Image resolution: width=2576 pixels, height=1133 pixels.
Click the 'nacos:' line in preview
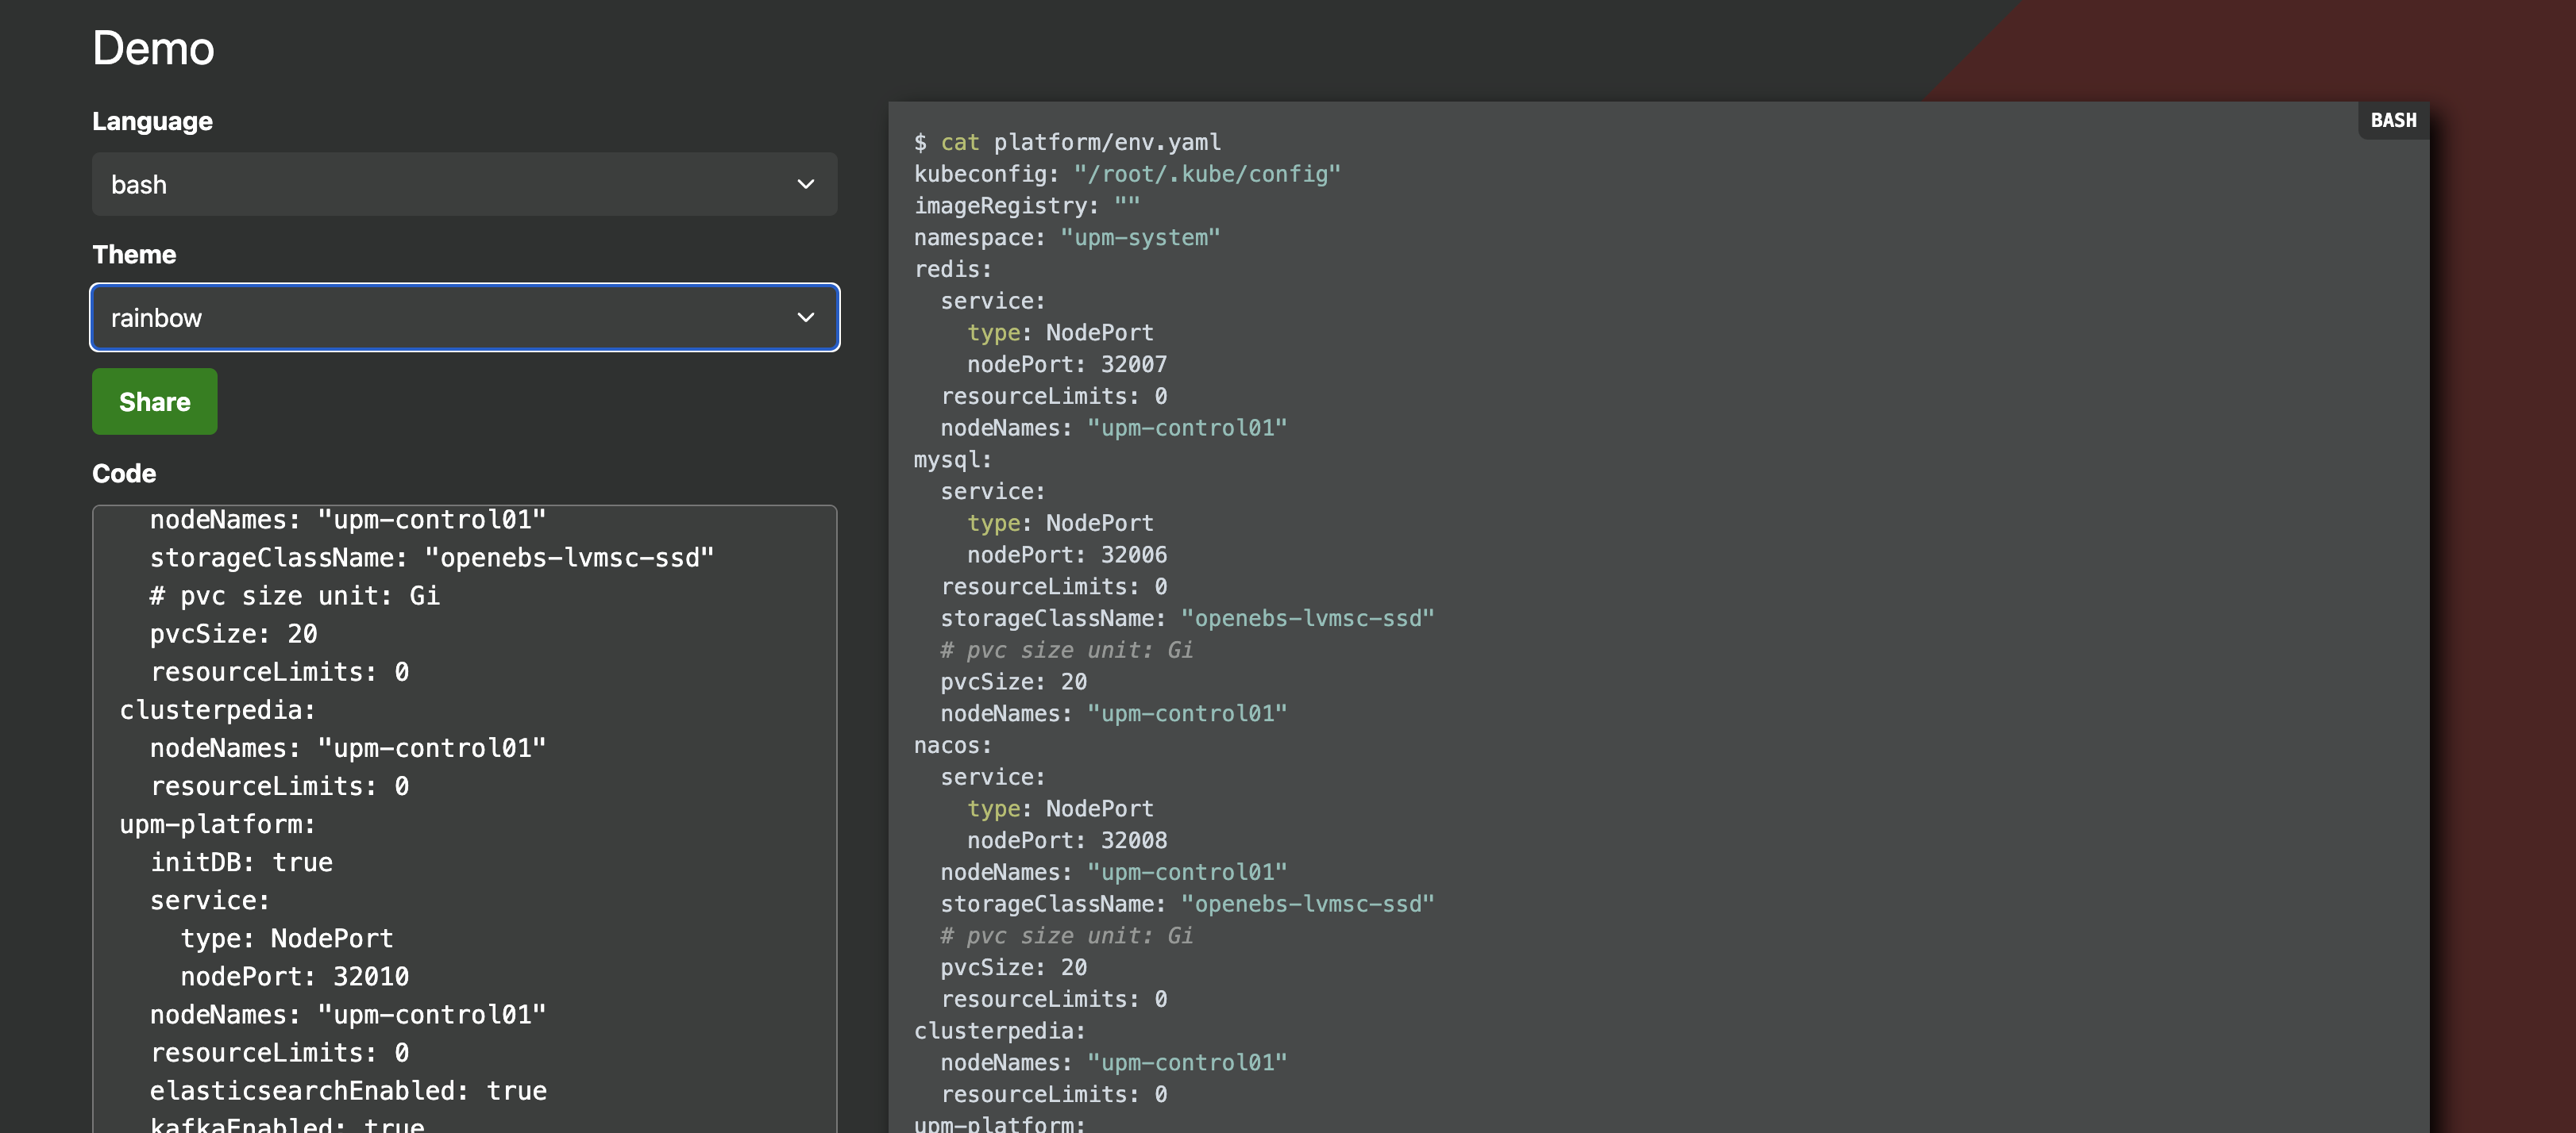pos(953,745)
